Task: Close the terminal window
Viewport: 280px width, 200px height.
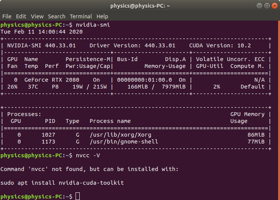Action: coord(274,6)
